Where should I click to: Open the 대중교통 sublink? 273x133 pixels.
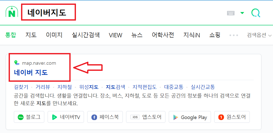tap(174, 87)
